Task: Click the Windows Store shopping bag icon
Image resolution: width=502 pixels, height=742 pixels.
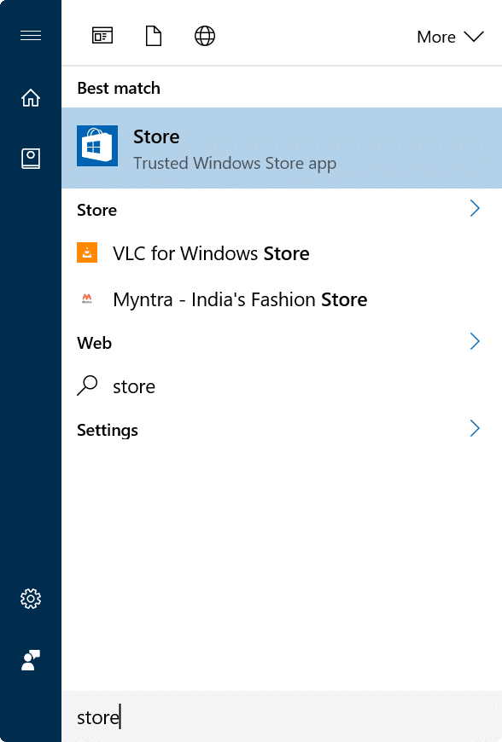Action: [97, 146]
